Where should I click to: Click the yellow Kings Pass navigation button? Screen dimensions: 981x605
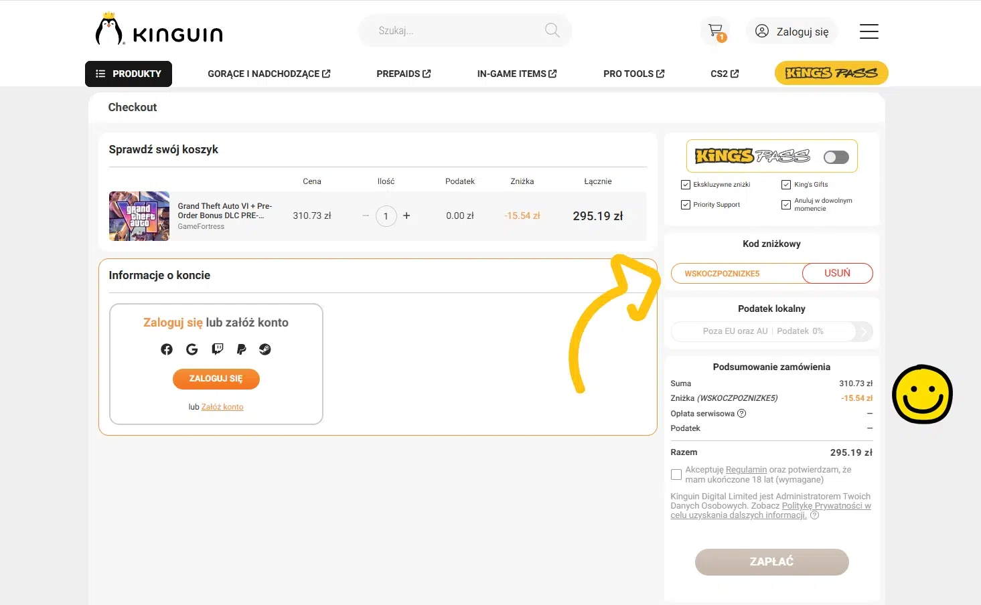(832, 73)
